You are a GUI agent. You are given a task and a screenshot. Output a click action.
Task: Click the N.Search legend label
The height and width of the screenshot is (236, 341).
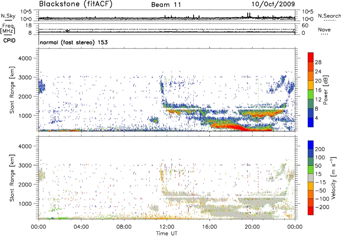tap(329, 16)
